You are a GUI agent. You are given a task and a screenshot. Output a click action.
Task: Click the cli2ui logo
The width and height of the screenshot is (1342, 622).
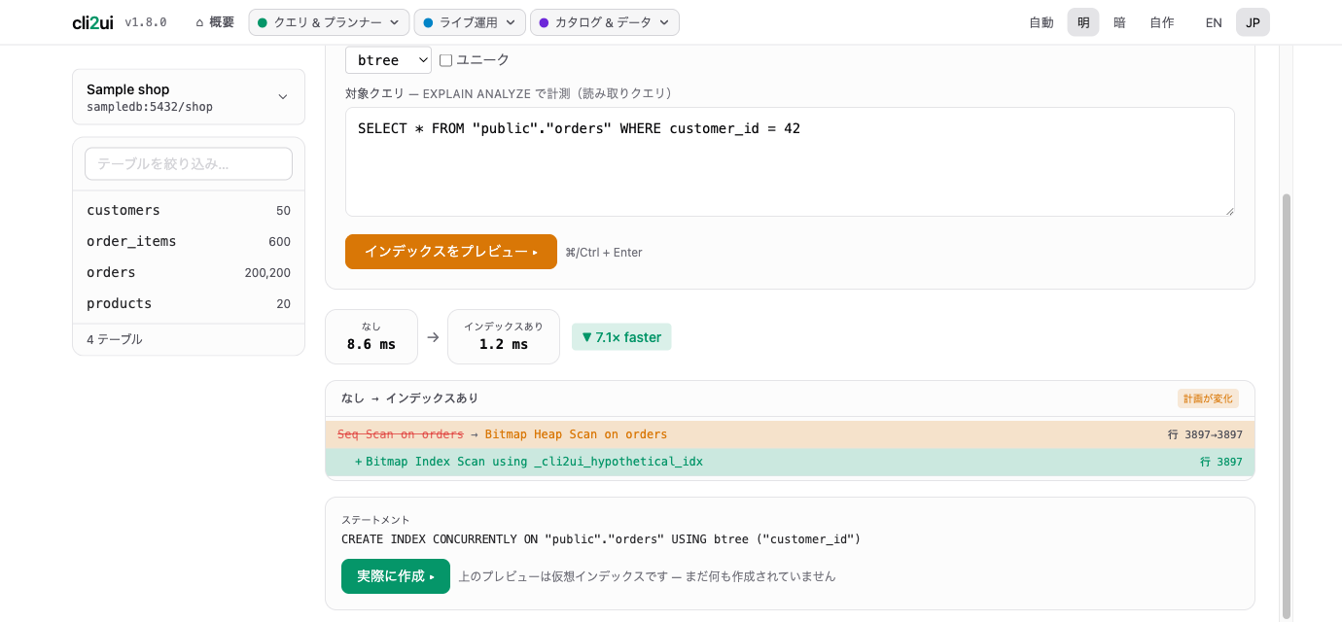pos(92,22)
